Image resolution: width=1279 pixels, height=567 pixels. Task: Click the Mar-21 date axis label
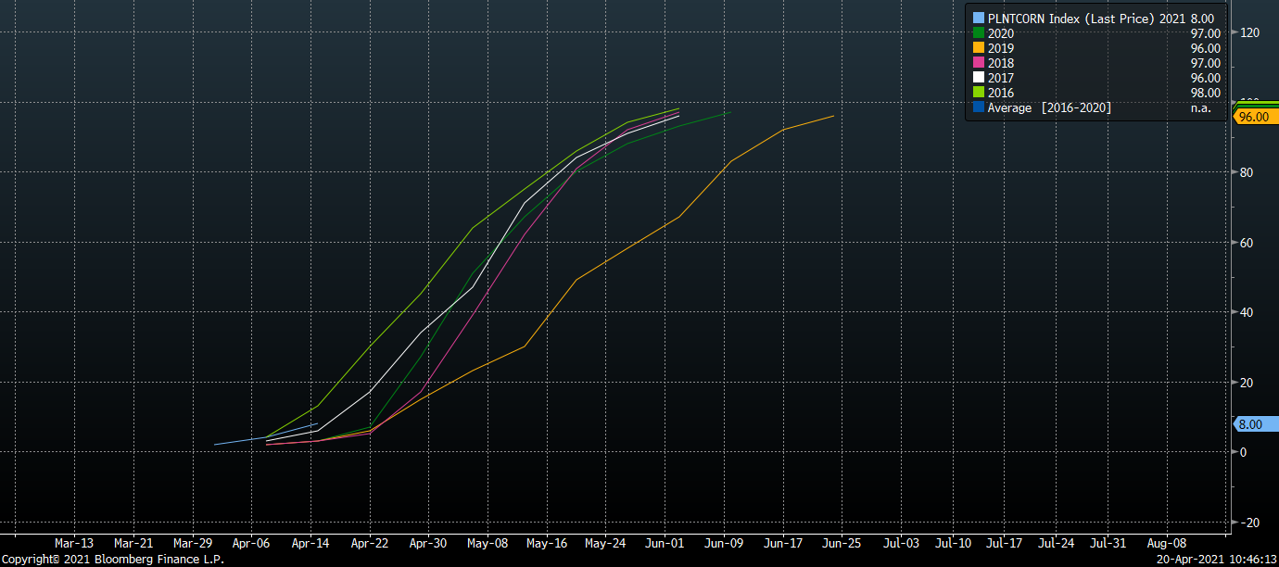point(133,543)
